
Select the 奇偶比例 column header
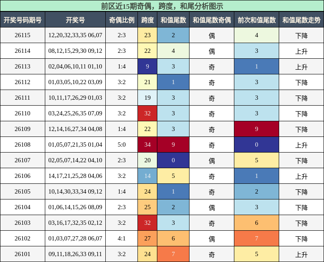click(x=122, y=20)
